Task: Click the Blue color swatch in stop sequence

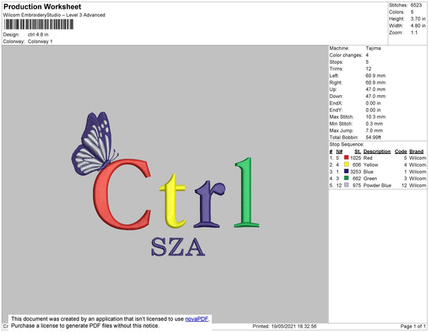Action: (x=346, y=171)
